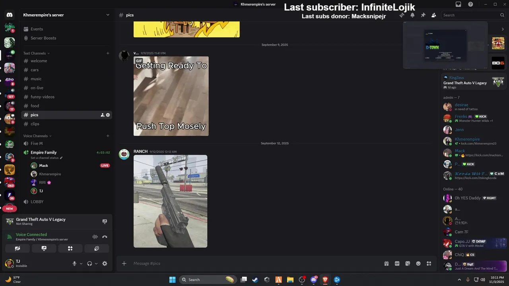This screenshot has height=286, width=509.
Task: Deafen with headphones icon
Action: click(x=89, y=263)
